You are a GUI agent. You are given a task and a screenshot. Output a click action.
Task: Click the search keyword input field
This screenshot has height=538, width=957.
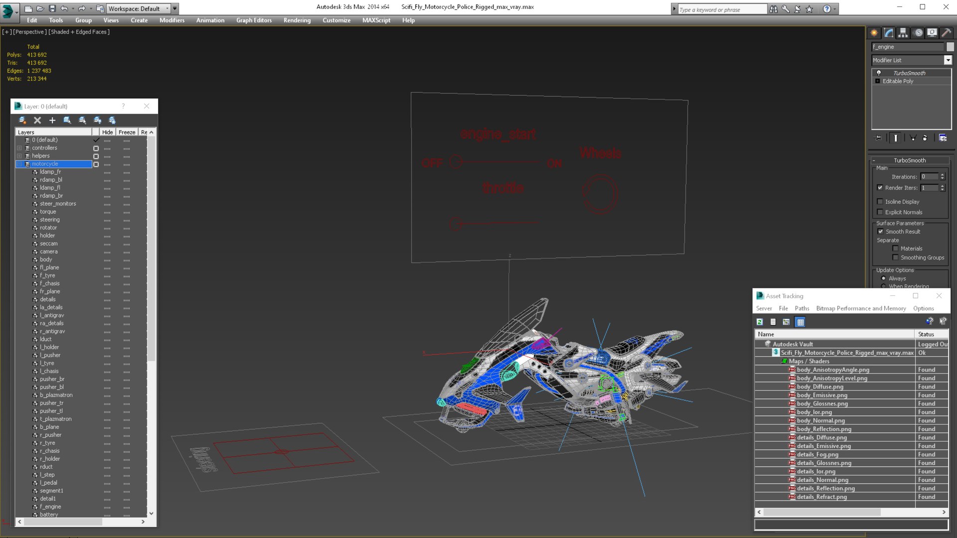point(722,9)
